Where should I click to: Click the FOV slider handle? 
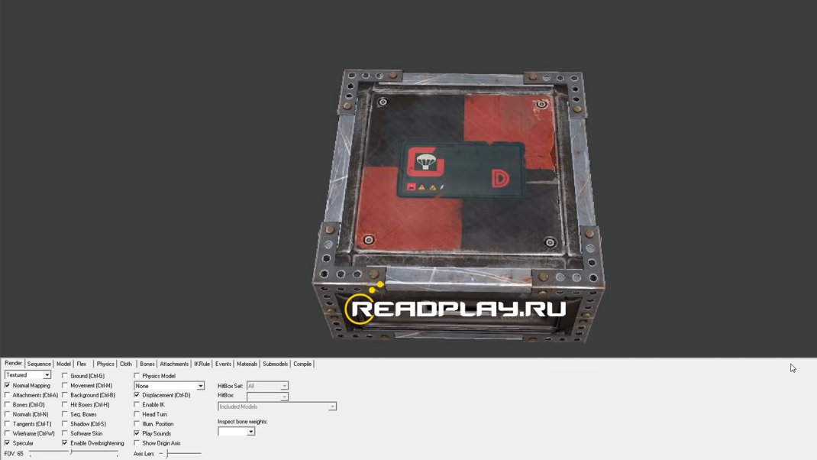tap(71, 452)
